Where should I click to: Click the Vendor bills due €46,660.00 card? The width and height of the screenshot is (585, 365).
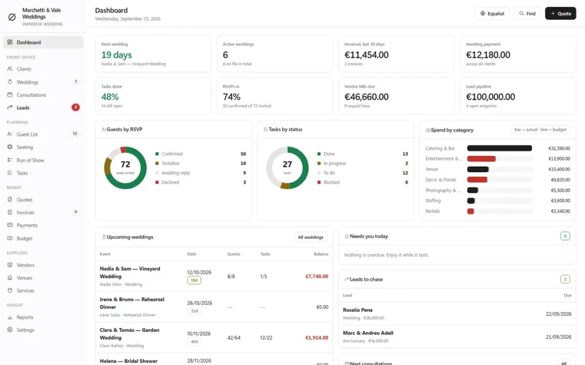click(x=396, y=96)
